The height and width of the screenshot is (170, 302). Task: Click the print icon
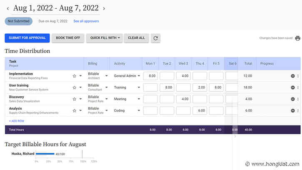(x=297, y=38)
